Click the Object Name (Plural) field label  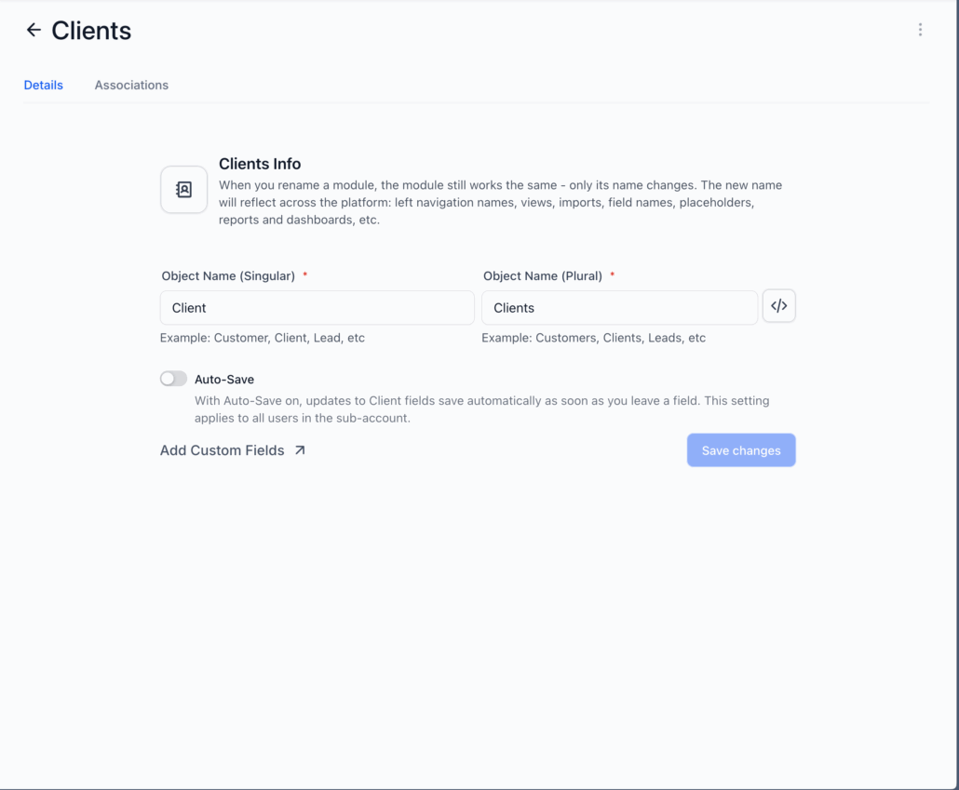(x=543, y=276)
